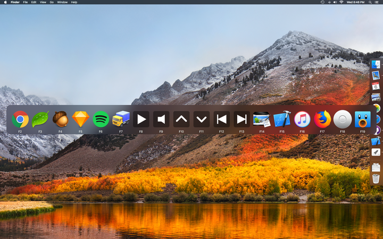
Task: Open the Xcode icon at F15
Action: click(282, 119)
